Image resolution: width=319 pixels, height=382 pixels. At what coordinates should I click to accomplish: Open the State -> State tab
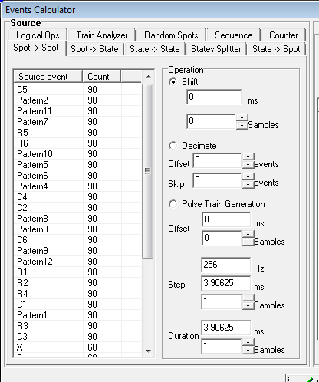click(x=155, y=49)
